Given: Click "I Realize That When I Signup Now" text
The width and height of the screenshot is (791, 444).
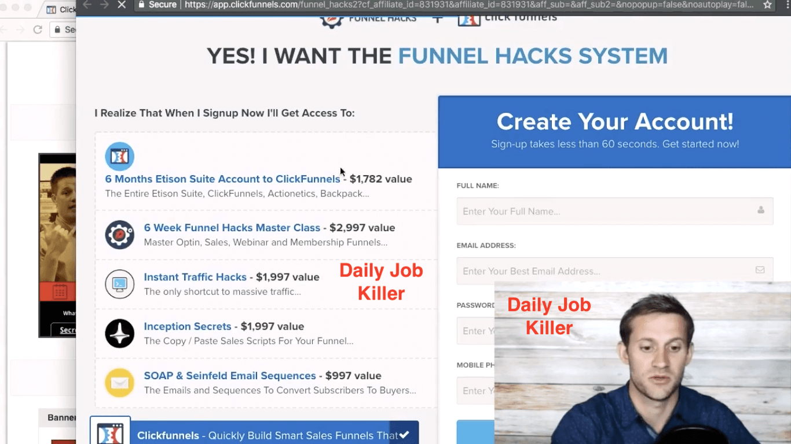Looking at the screenshot, I should [x=225, y=113].
